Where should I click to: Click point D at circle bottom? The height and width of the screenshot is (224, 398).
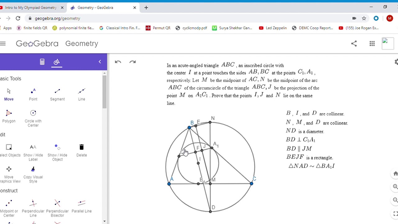click(211, 212)
